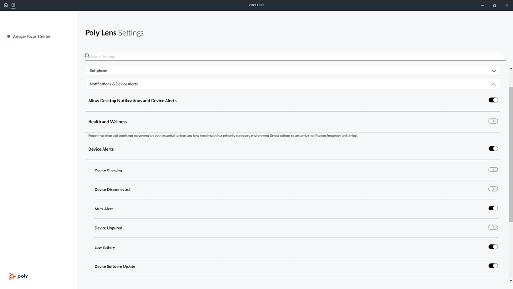Close the Poly Lens window

507,6
